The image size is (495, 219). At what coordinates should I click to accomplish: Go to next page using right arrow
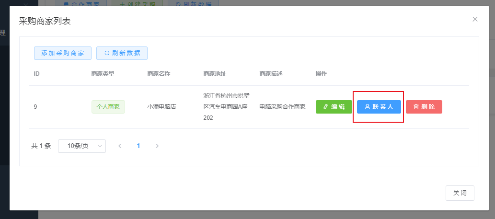click(157, 146)
